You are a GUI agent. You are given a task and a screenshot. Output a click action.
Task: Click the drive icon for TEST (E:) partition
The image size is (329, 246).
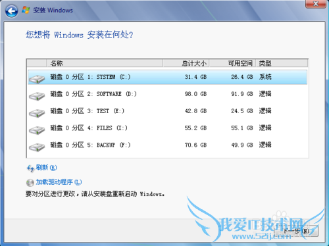click(x=37, y=113)
